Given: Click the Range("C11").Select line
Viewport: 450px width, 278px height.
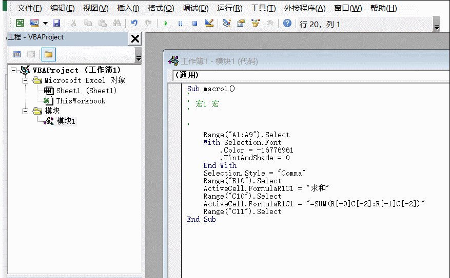Looking at the screenshot, I should point(243,211).
